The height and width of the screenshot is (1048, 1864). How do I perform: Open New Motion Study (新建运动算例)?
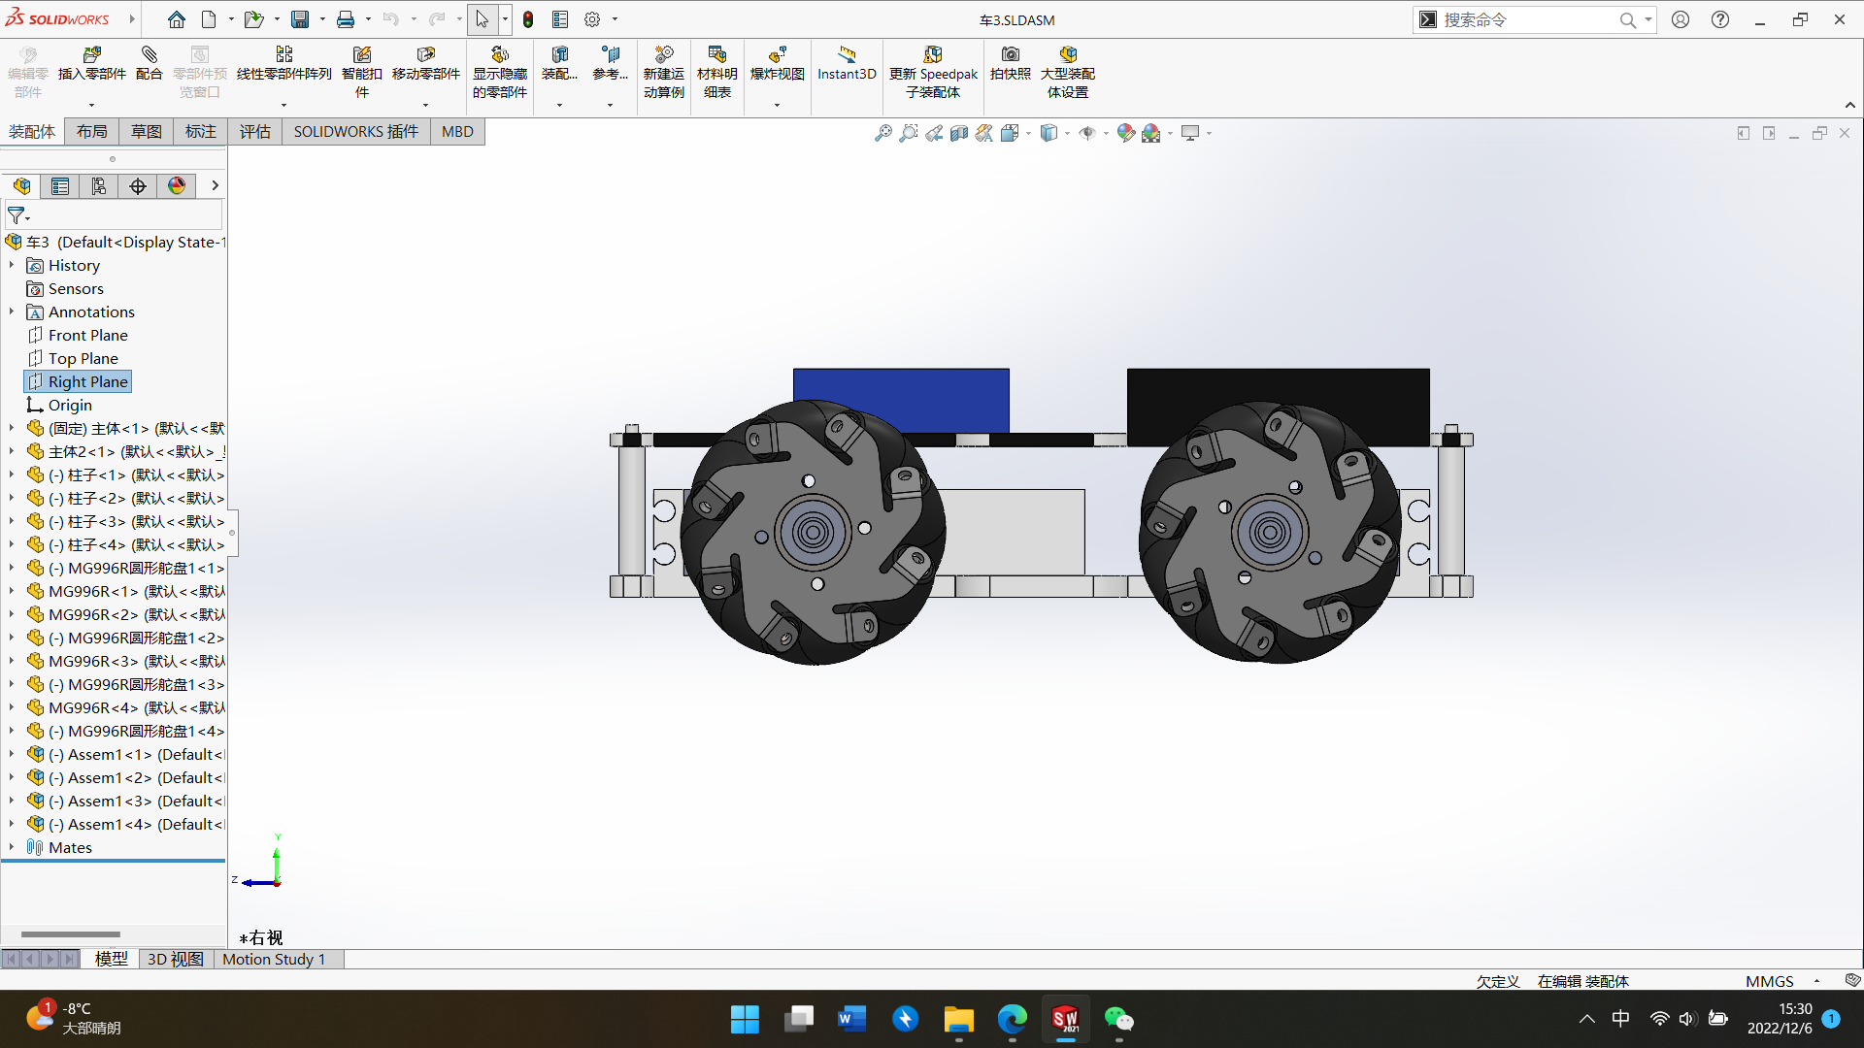(664, 72)
